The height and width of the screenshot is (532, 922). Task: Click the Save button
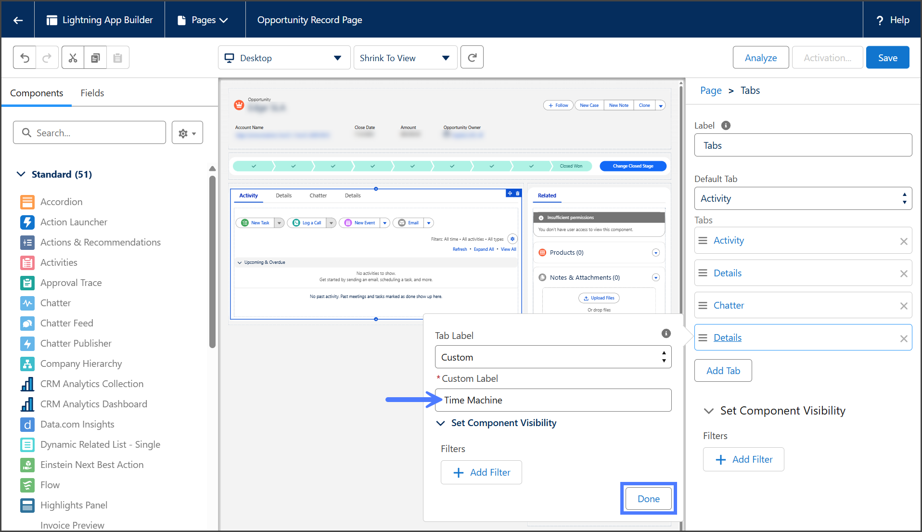[x=887, y=58]
